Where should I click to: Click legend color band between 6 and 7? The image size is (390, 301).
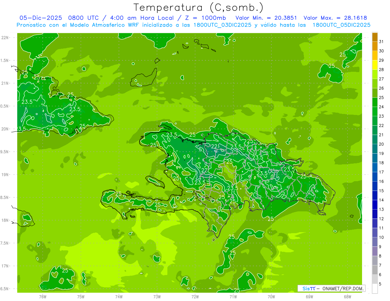pyautogui.click(x=375, y=270)
